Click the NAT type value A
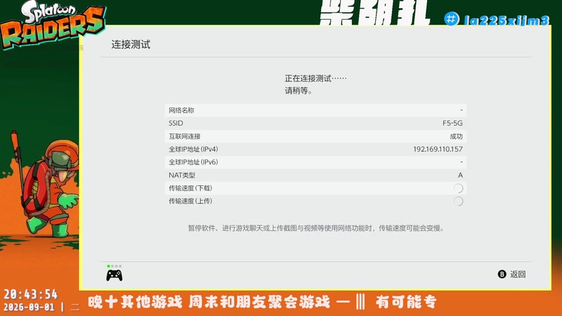The width and height of the screenshot is (562, 316). (460, 175)
